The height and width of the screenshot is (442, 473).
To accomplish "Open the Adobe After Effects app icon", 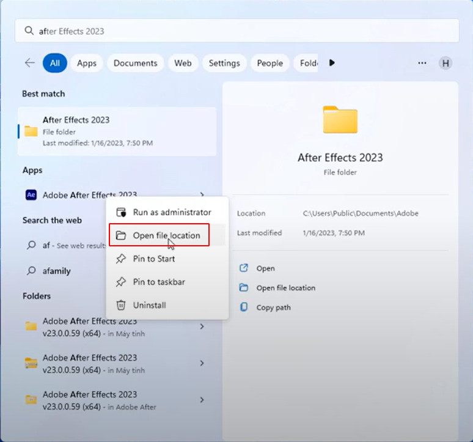I will (x=31, y=195).
